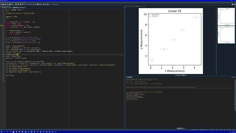Open the Consoles menu
The height and width of the screenshot is (133, 236).
(15, 2)
